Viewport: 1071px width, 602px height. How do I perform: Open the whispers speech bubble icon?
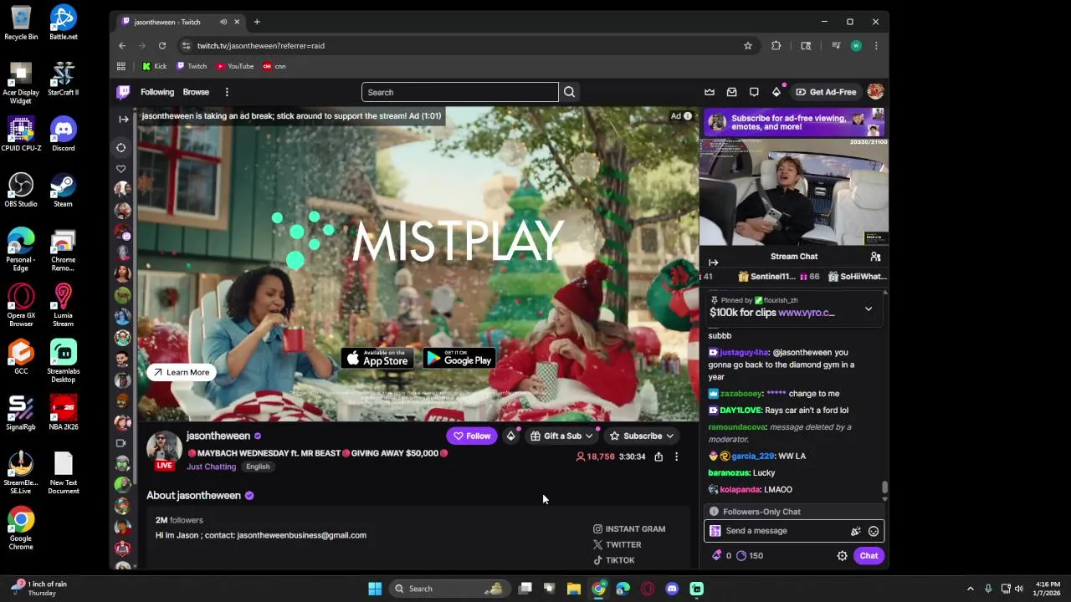tap(754, 92)
